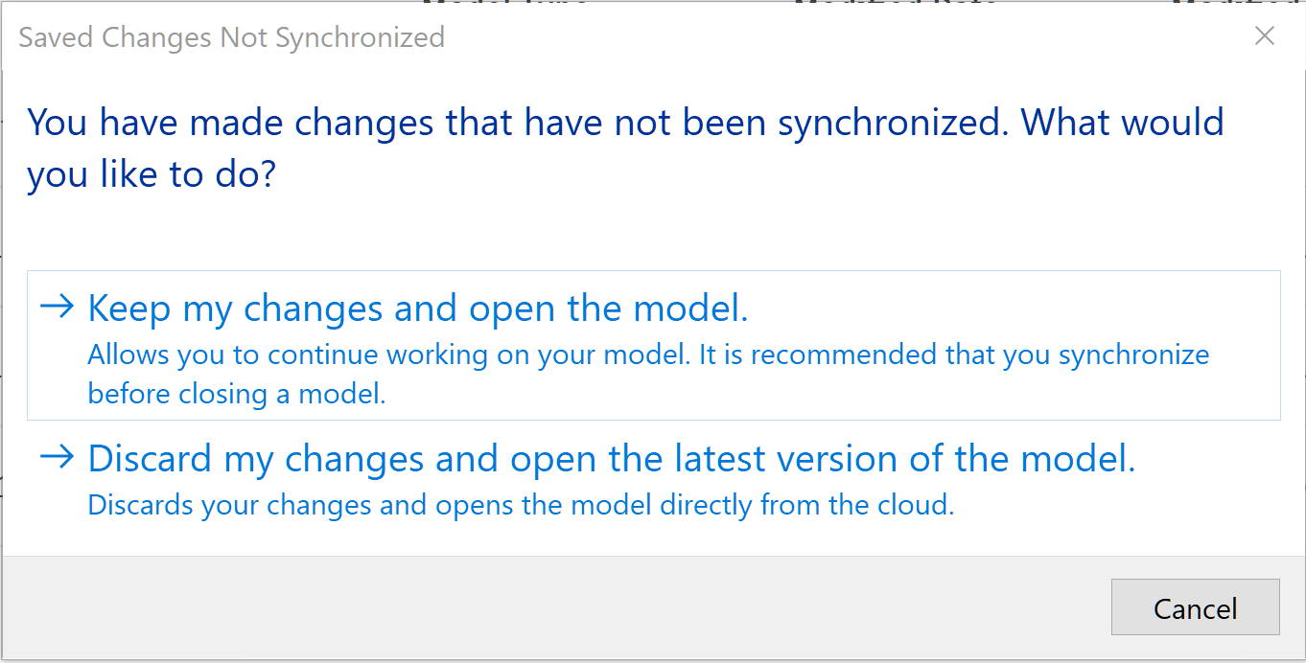Screen dimensions: 1306x663
Task: Click the 'Allows you to continue working' description
Action: coord(384,355)
